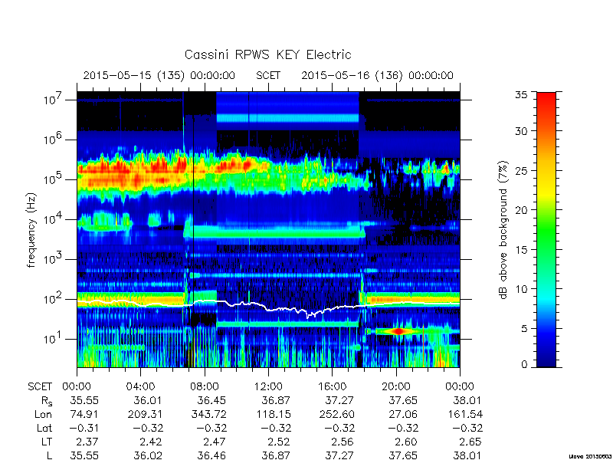This screenshot has height=460, width=613.
Task: Click the LT value 2.56
Action: coord(342,442)
